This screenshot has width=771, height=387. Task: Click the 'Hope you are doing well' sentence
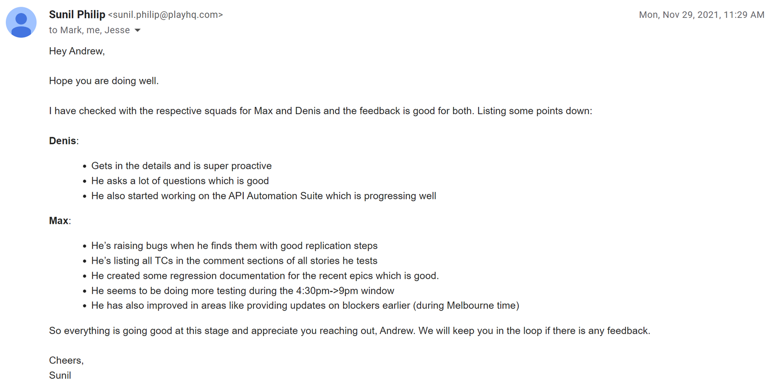(x=104, y=81)
